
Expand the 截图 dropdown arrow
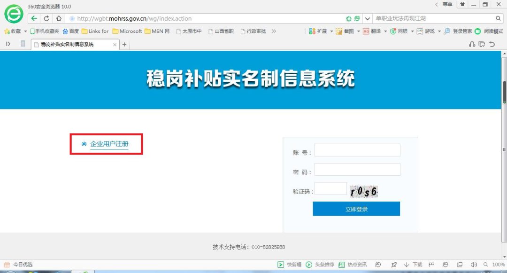click(x=358, y=31)
